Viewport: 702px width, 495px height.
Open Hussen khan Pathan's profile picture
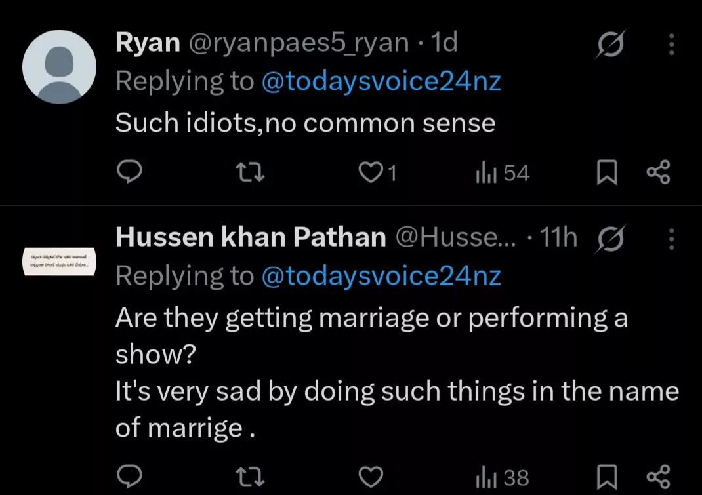point(60,261)
